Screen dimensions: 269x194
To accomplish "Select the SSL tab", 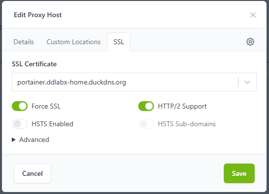I will point(119,42).
